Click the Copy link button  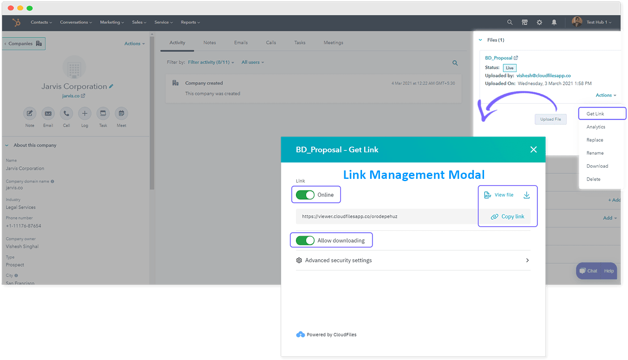[x=508, y=216]
